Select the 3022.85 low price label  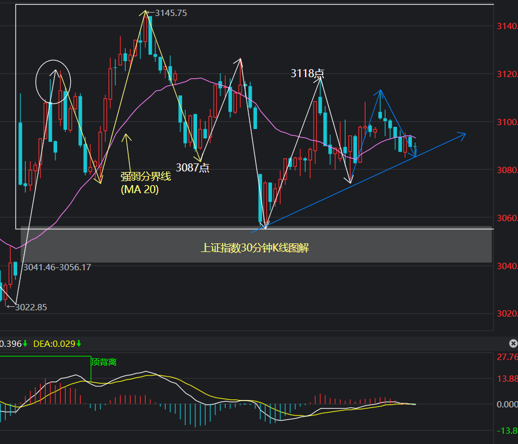pyautogui.click(x=31, y=307)
